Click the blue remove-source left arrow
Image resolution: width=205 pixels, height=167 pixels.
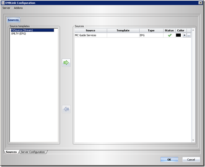[66, 109]
